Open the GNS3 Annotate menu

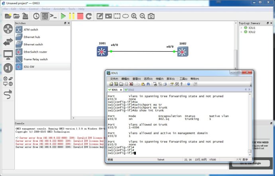click(59, 9)
